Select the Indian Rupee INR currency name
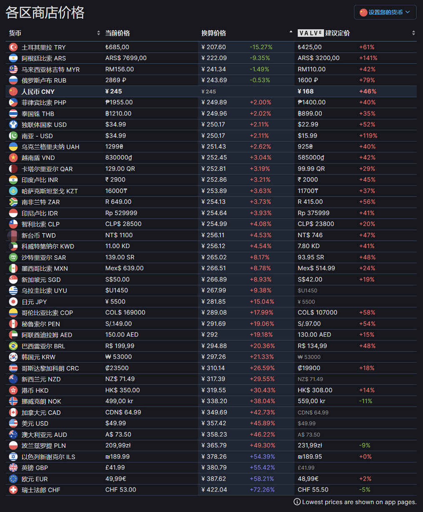Image resolution: width=423 pixels, height=512 pixels. 40,180
